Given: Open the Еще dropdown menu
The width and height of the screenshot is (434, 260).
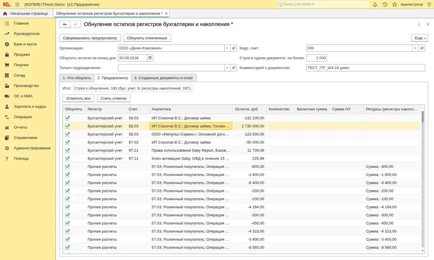Looking at the screenshot, I should coord(419,38).
